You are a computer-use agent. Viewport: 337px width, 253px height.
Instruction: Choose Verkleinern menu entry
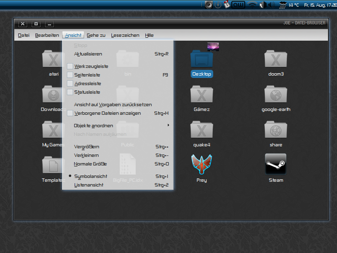pyautogui.click(x=118, y=155)
